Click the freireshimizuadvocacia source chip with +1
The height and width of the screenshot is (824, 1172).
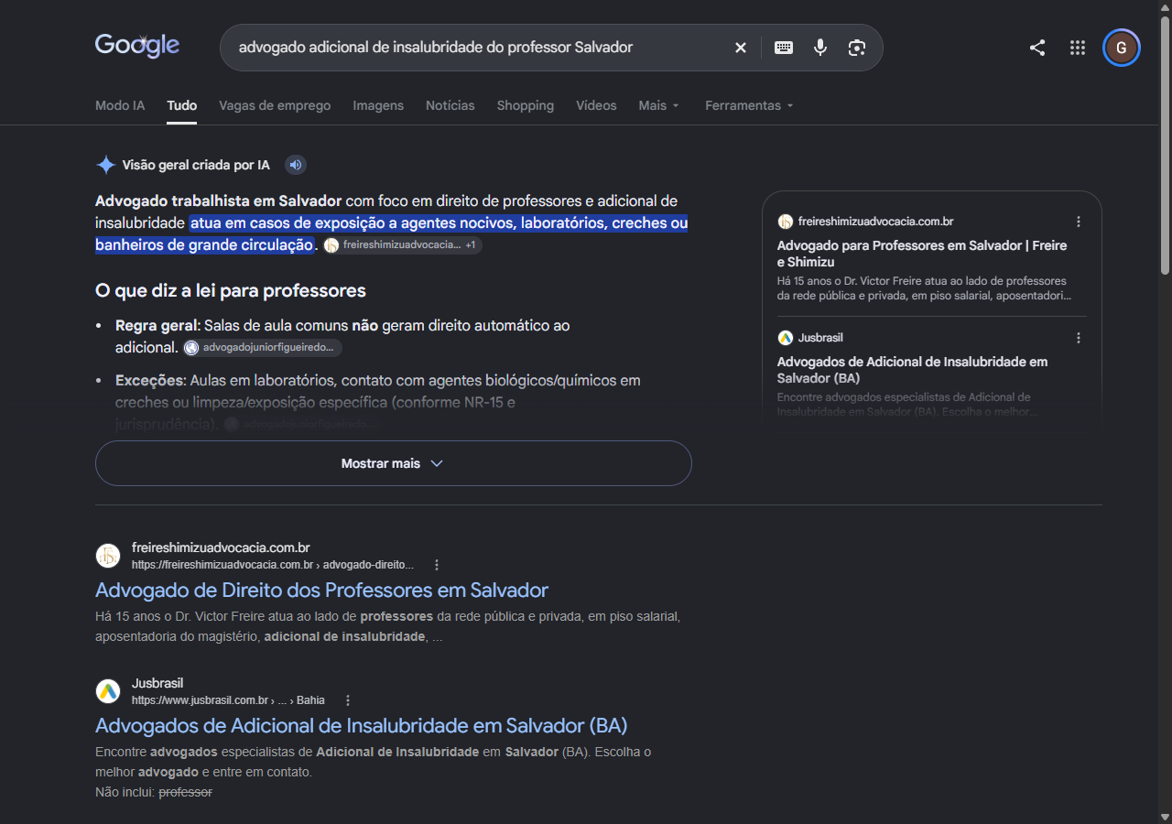(x=402, y=245)
